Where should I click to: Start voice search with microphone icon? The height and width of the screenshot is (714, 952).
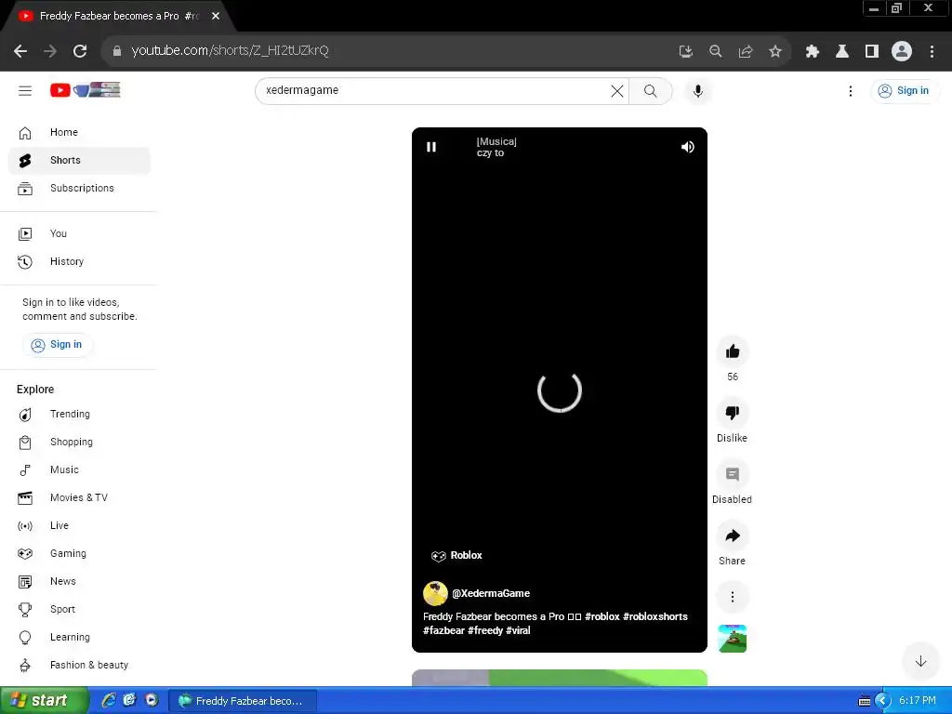(x=698, y=91)
